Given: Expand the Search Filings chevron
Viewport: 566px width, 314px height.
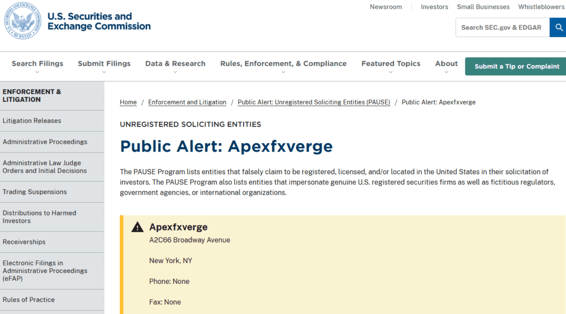Looking at the screenshot, I should coord(37,72).
